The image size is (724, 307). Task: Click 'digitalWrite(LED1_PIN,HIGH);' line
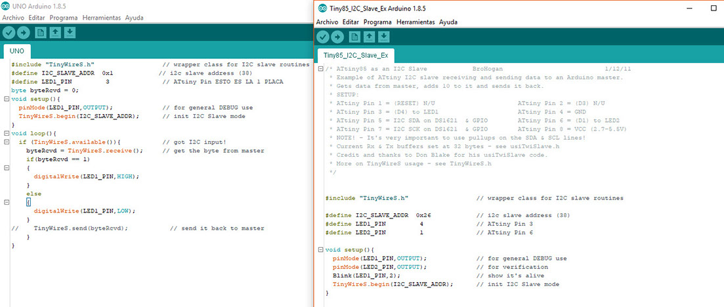coord(86,176)
